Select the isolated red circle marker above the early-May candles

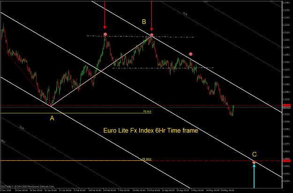191,54
